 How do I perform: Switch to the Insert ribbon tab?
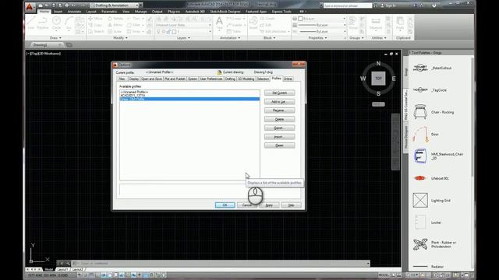58,12
